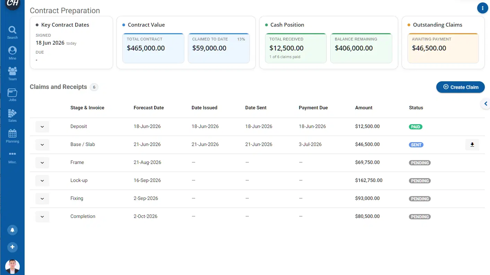
Task: Click the 3-Jul-2026 payment due date
Action: coord(310,144)
